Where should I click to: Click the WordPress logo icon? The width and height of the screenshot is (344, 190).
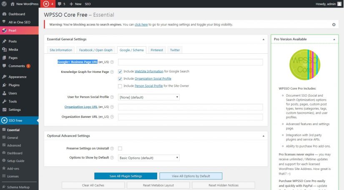pos(4,4)
